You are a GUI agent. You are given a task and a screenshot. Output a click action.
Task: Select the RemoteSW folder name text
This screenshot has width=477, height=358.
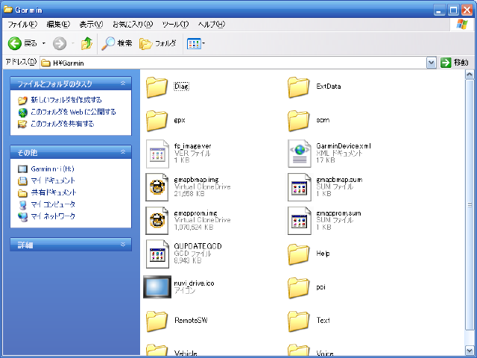[x=191, y=320]
